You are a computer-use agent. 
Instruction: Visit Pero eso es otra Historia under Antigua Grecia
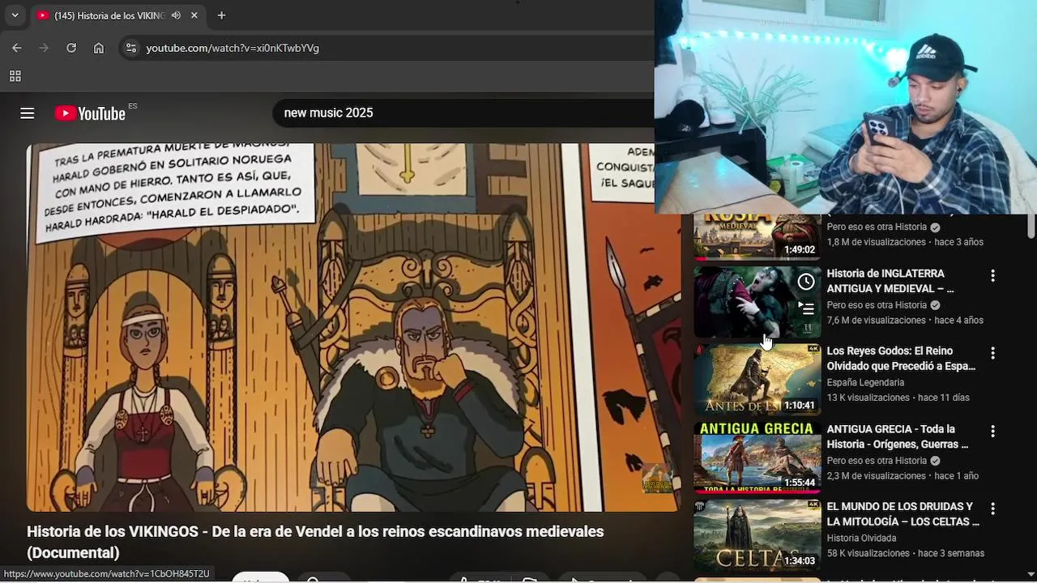click(x=877, y=461)
